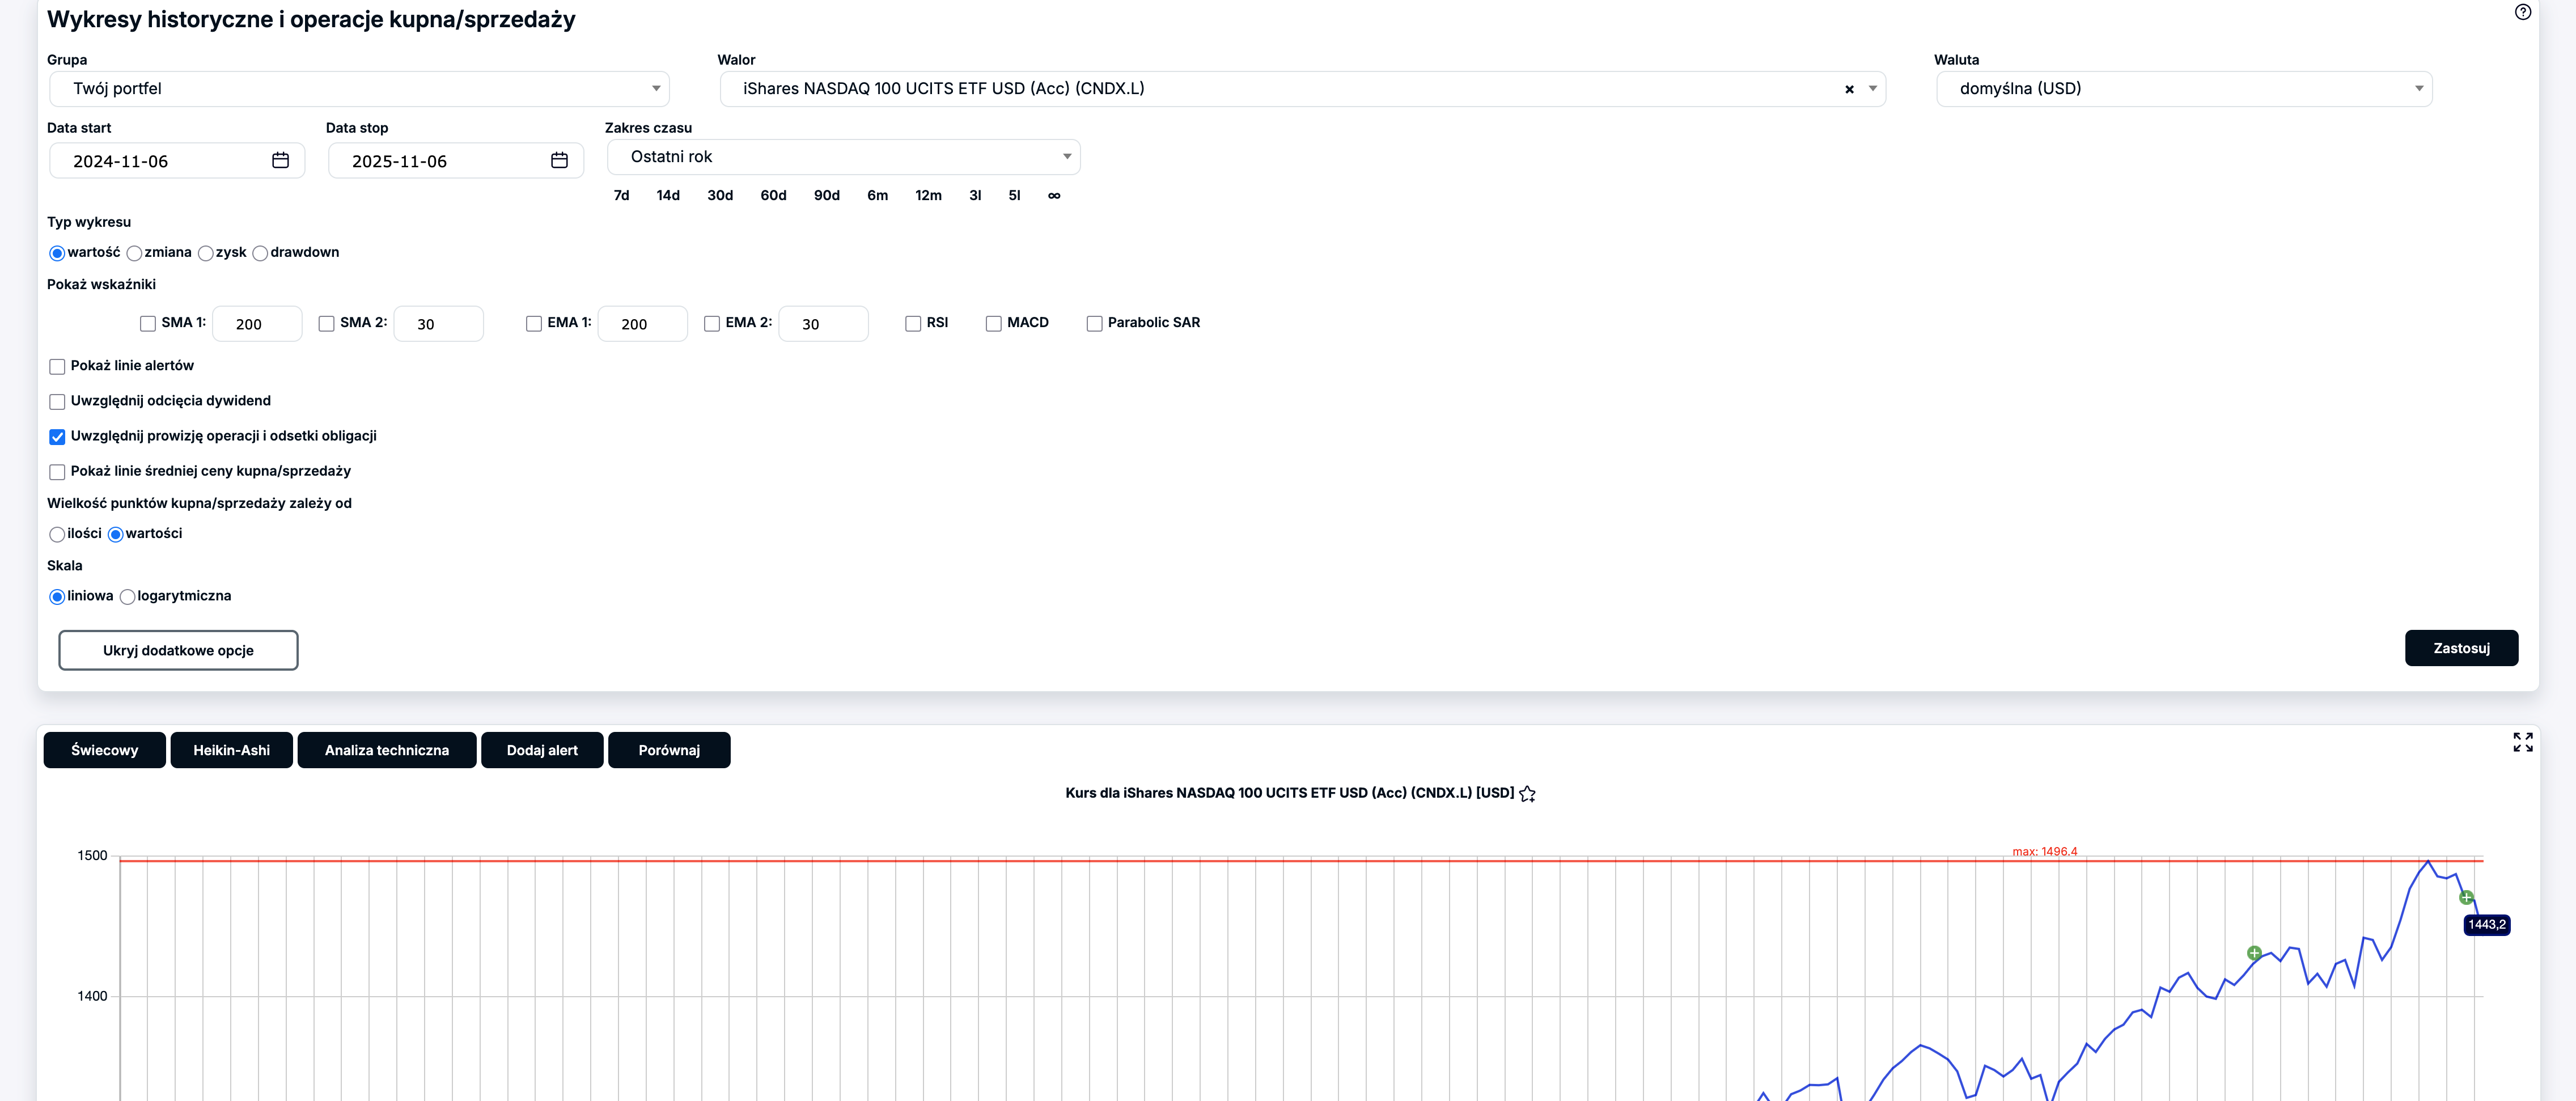Select the infinity time range shortcut
This screenshot has width=2576, height=1101.
pos(1054,196)
